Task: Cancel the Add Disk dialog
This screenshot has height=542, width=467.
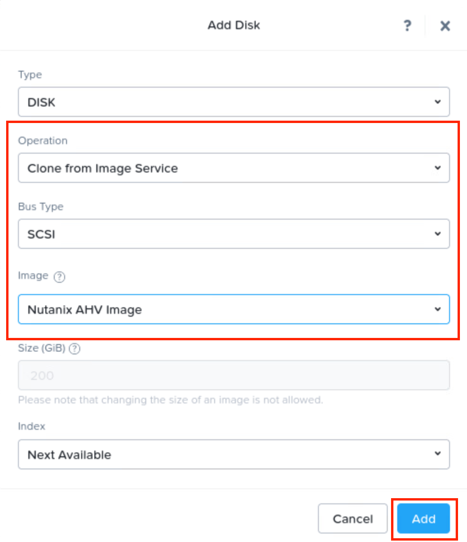Action: tap(352, 518)
